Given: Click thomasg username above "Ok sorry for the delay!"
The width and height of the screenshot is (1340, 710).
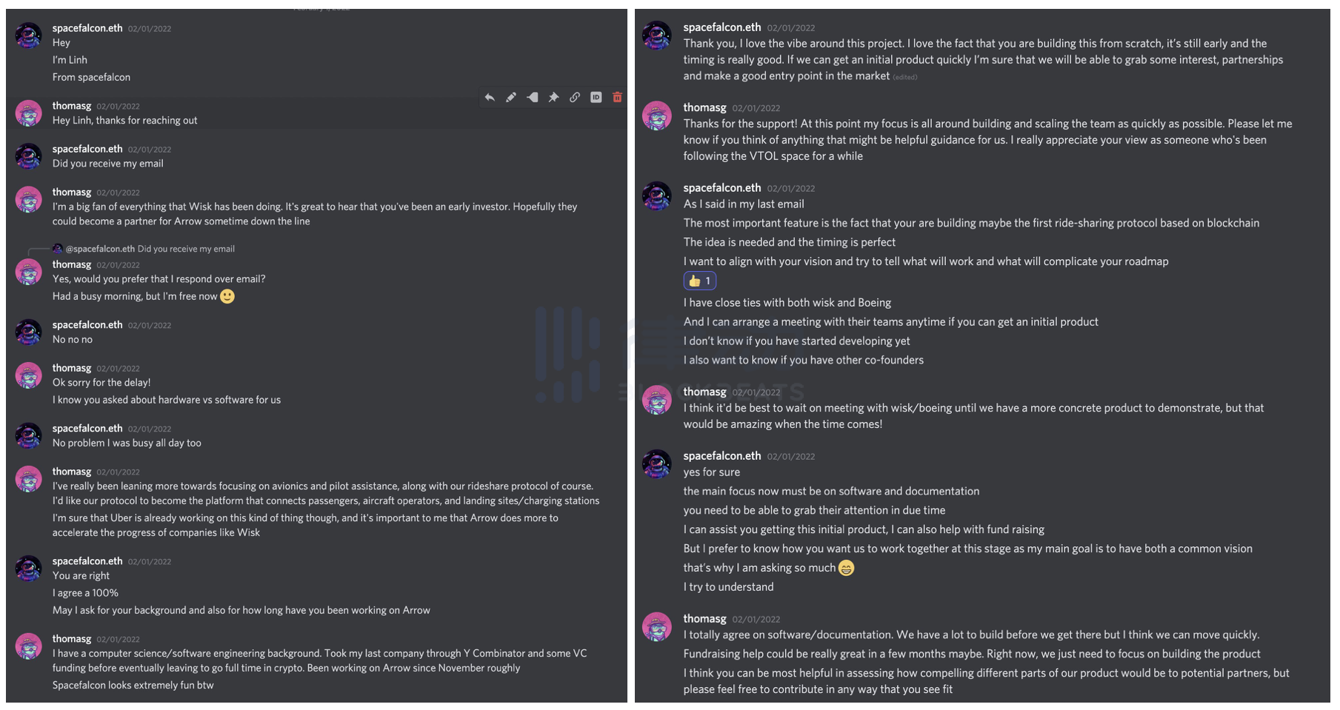Looking at the screenshot, I should pos(72,368).
